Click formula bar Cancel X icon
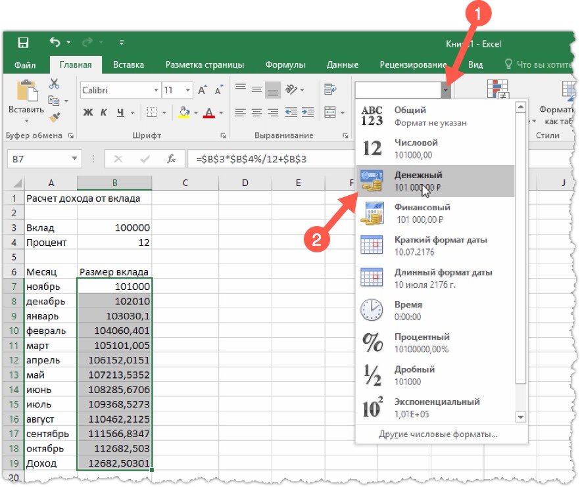Viewport: 580px width, 487px height. [x=118, y=159]
